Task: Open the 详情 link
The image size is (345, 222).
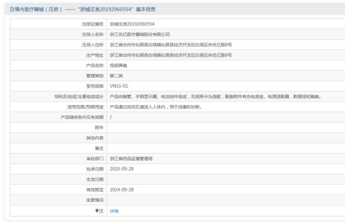Action: coord(114,211)
